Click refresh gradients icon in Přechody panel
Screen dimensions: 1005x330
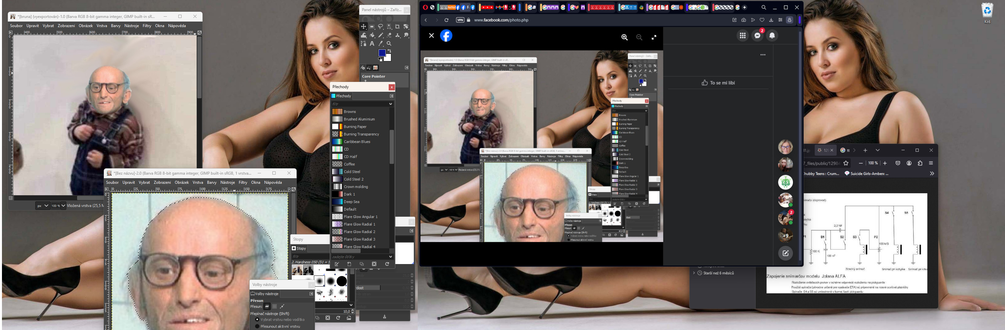[x=387, y=264]
